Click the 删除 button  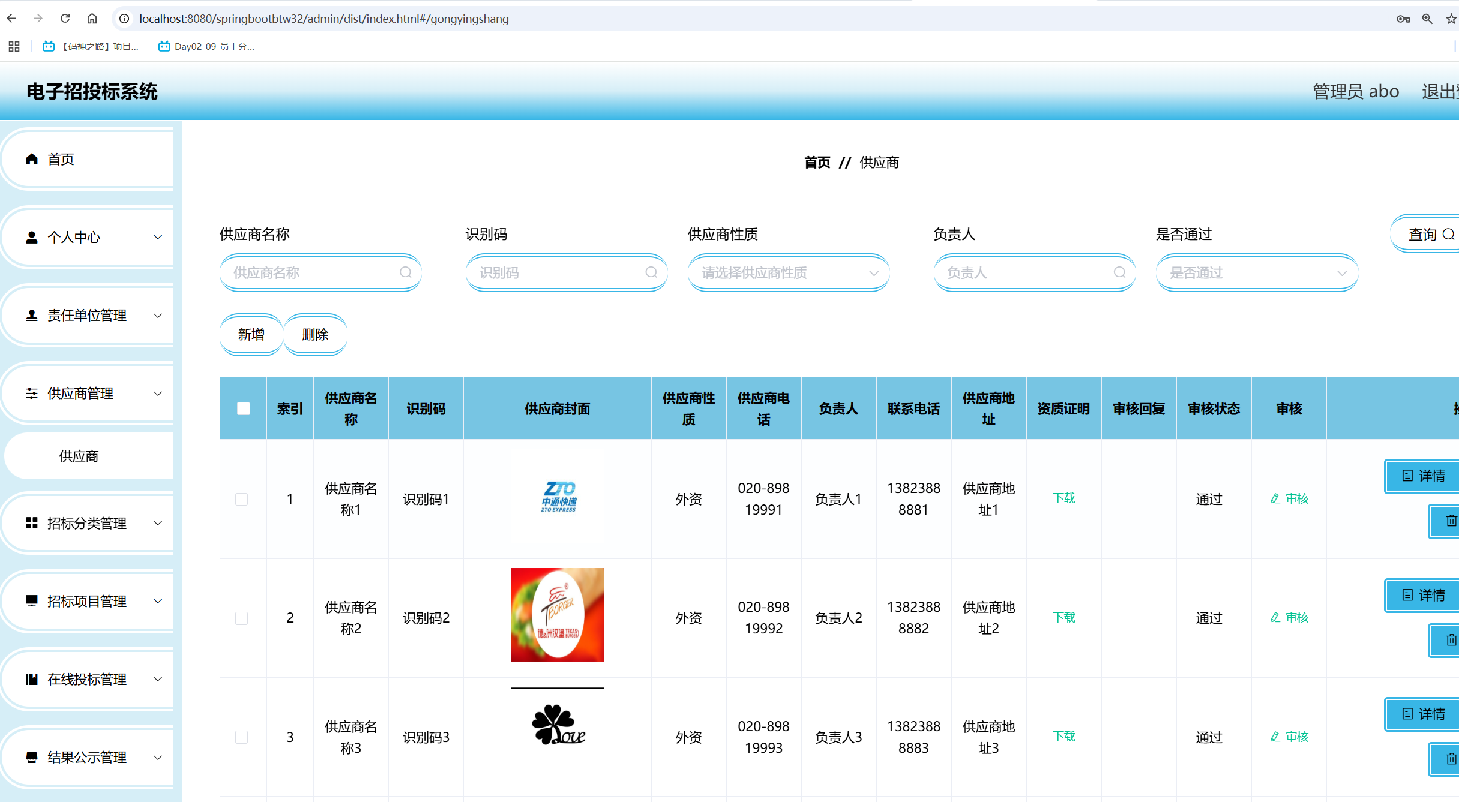tap(315, 334)
